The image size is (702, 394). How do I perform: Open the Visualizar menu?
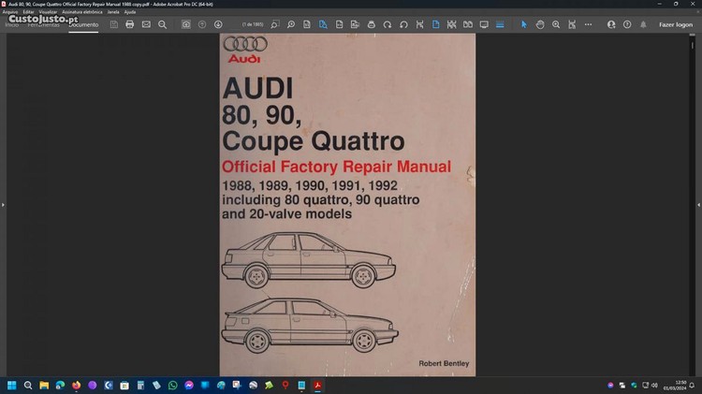(x=47, y=11)
